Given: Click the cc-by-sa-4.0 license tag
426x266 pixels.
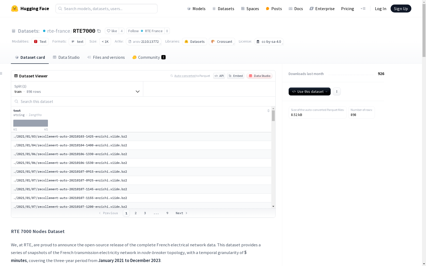Looking at the screenshot, I should pyautogui.click(x=269, y=41).
